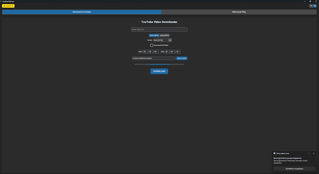Dismiss the Snipping Tool notification
Screen dimensions: 319x174
[x=314, y=153]
